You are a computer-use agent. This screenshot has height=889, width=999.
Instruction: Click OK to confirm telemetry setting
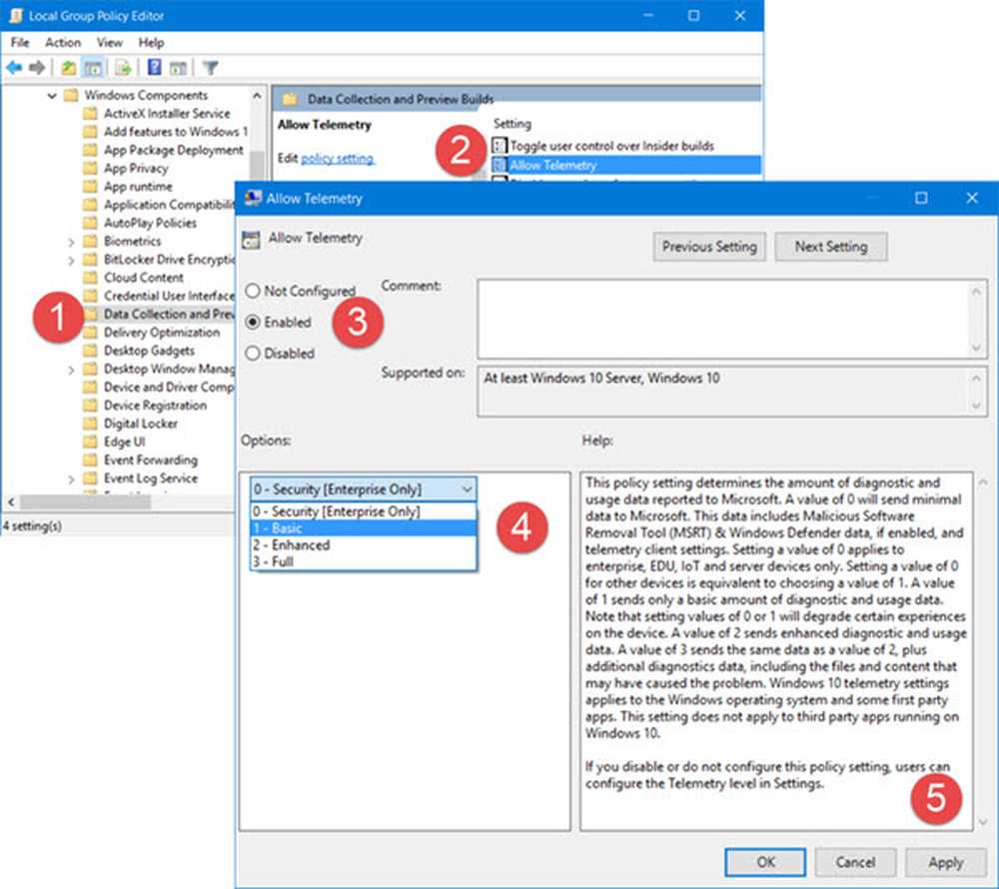(765, 862)
